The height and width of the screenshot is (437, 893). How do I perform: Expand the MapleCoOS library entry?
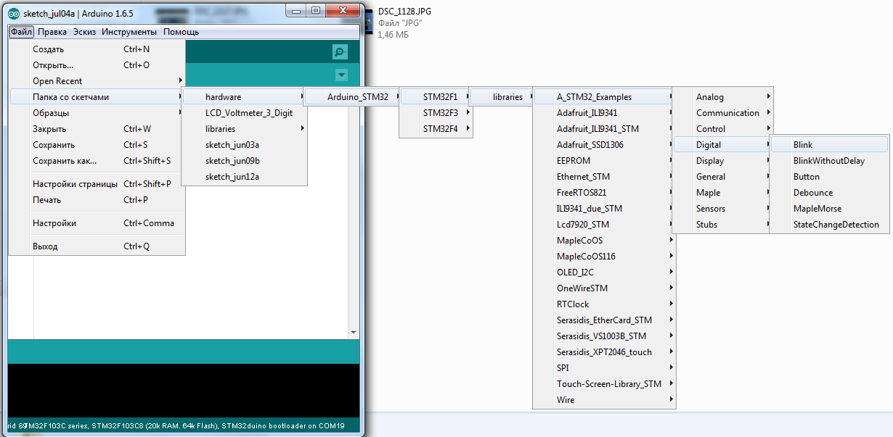coord(605,241)
